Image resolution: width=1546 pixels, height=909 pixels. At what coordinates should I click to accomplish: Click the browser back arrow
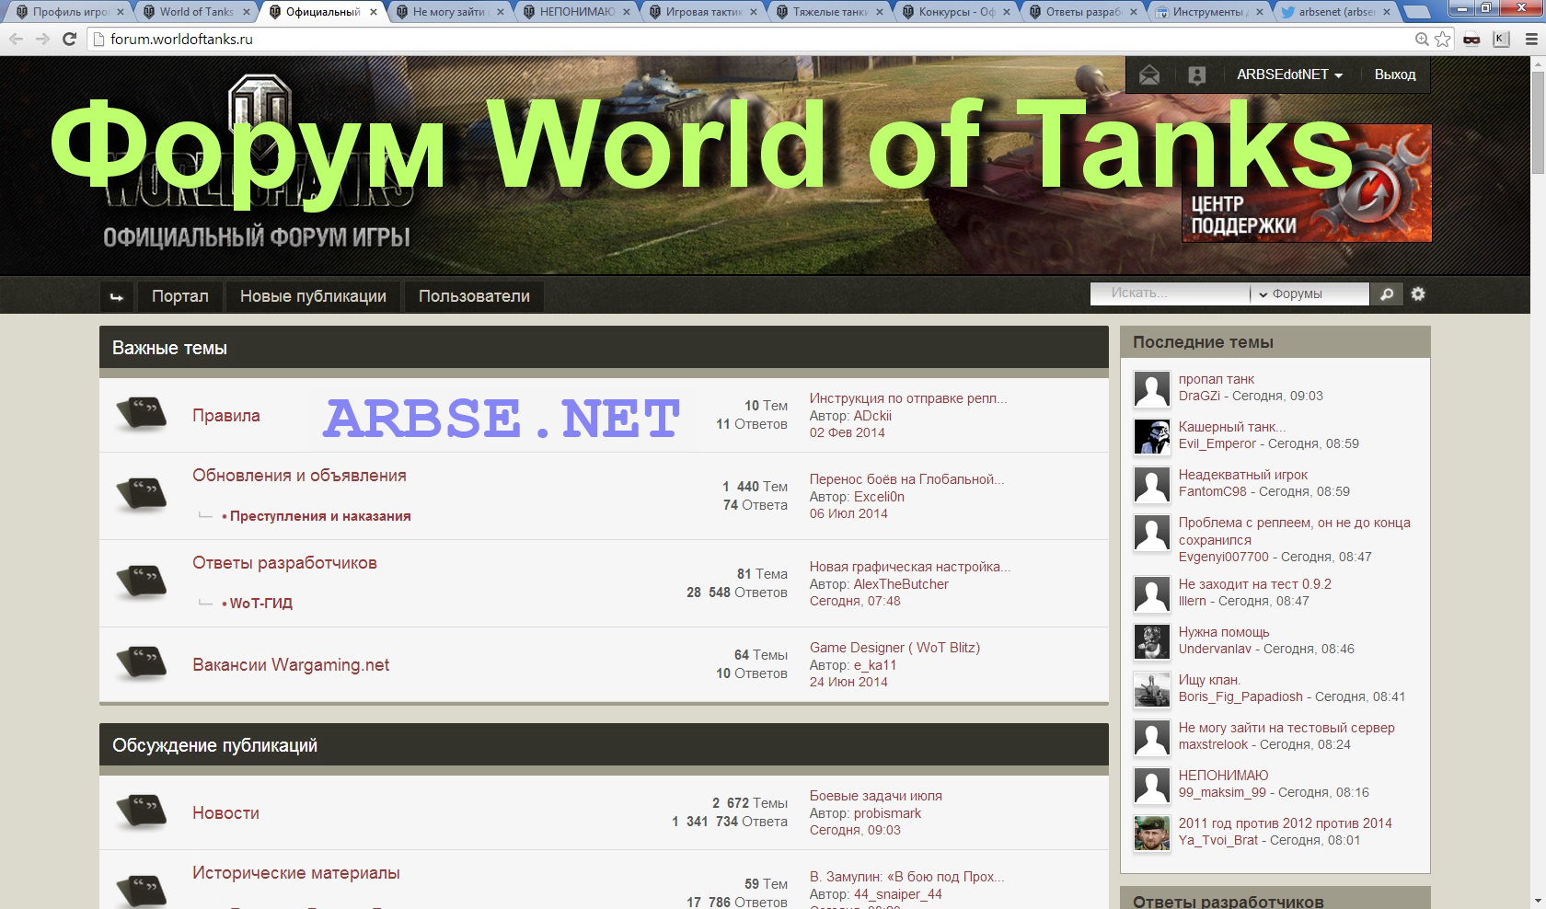(x=16, y=40)
